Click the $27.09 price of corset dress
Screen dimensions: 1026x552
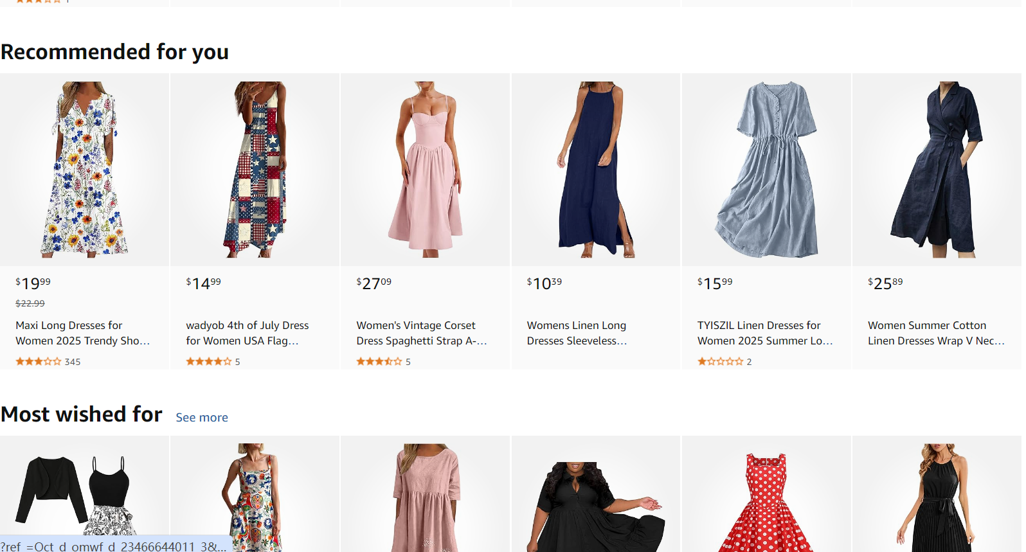374,283
